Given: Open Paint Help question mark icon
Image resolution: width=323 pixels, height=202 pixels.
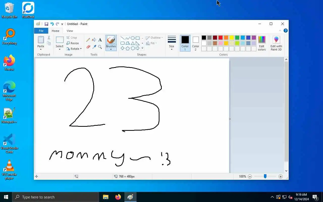Looking at the screenshot, I should pos(286,31).
